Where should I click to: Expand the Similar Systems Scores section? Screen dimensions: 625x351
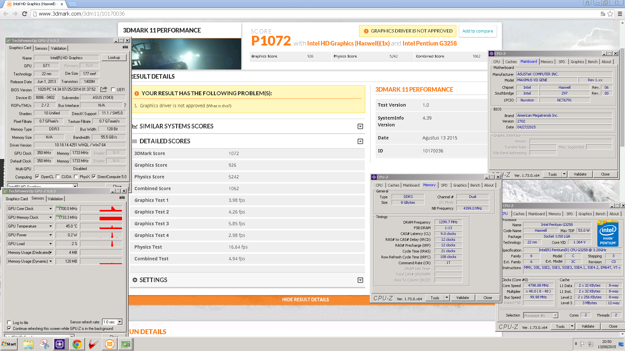tap(360, 126)
